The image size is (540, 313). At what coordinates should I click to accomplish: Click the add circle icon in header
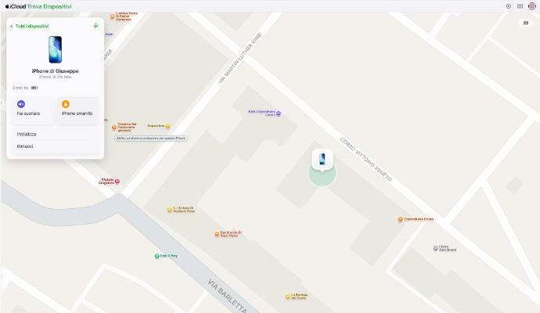tap(509, 6)
